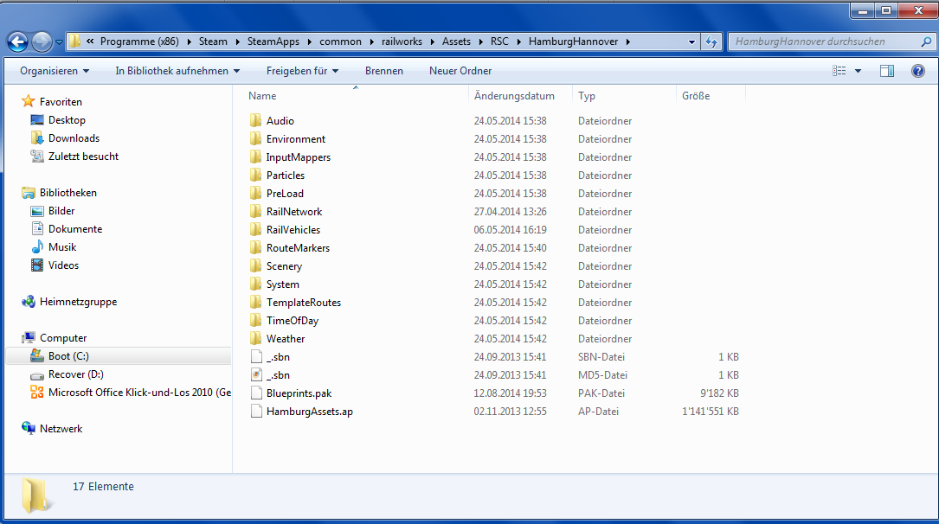Toggle the preview pane icon
This screenshot has height=524, width=939.
point(887,71)
